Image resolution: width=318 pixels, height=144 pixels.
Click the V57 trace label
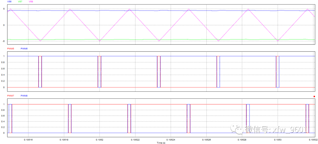point(20,2)
